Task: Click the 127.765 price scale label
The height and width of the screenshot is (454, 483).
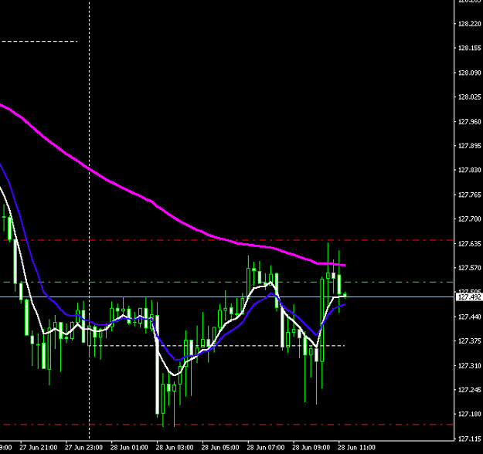Action: [x=469, y=195]
